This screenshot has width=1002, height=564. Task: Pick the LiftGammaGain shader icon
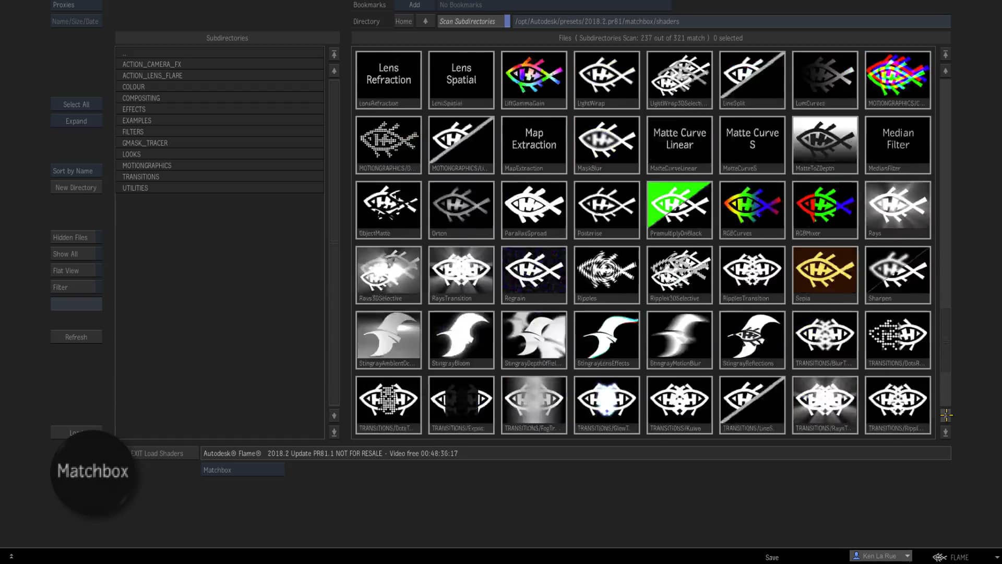pyautogui.click(x=534, y=79)
